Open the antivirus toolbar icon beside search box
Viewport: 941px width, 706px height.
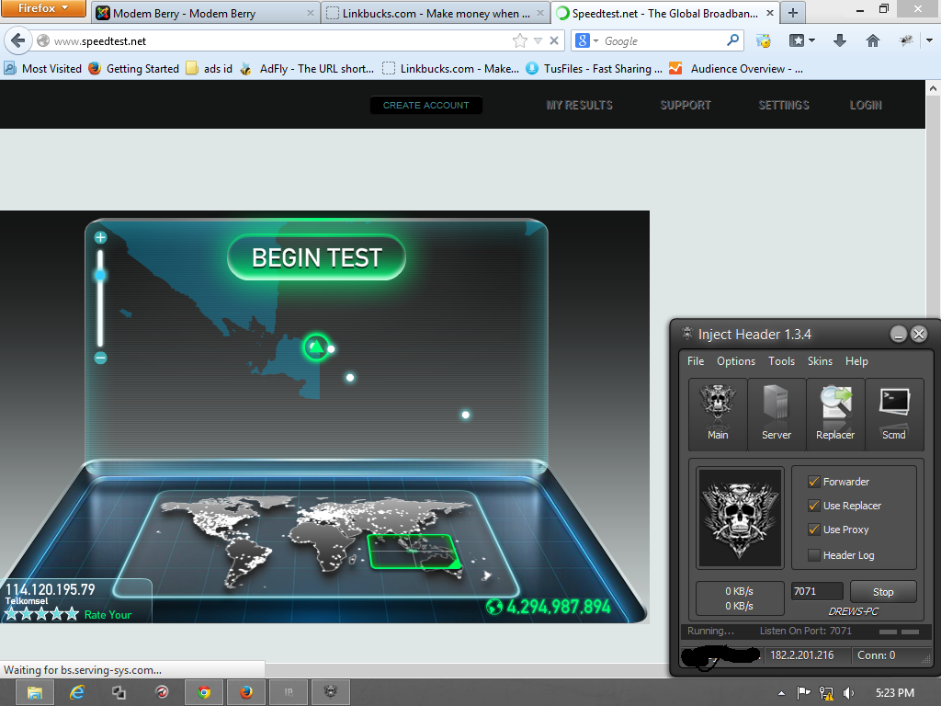click(764, 40)
